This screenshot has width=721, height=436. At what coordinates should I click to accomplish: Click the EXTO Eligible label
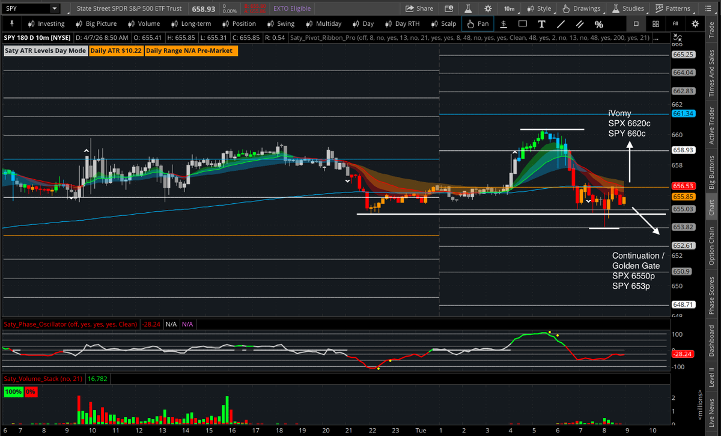click(293, 8)
